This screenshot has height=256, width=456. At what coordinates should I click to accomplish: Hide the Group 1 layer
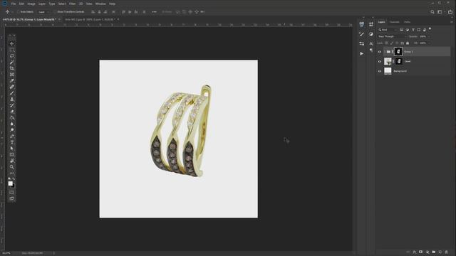tap(380, 52)
